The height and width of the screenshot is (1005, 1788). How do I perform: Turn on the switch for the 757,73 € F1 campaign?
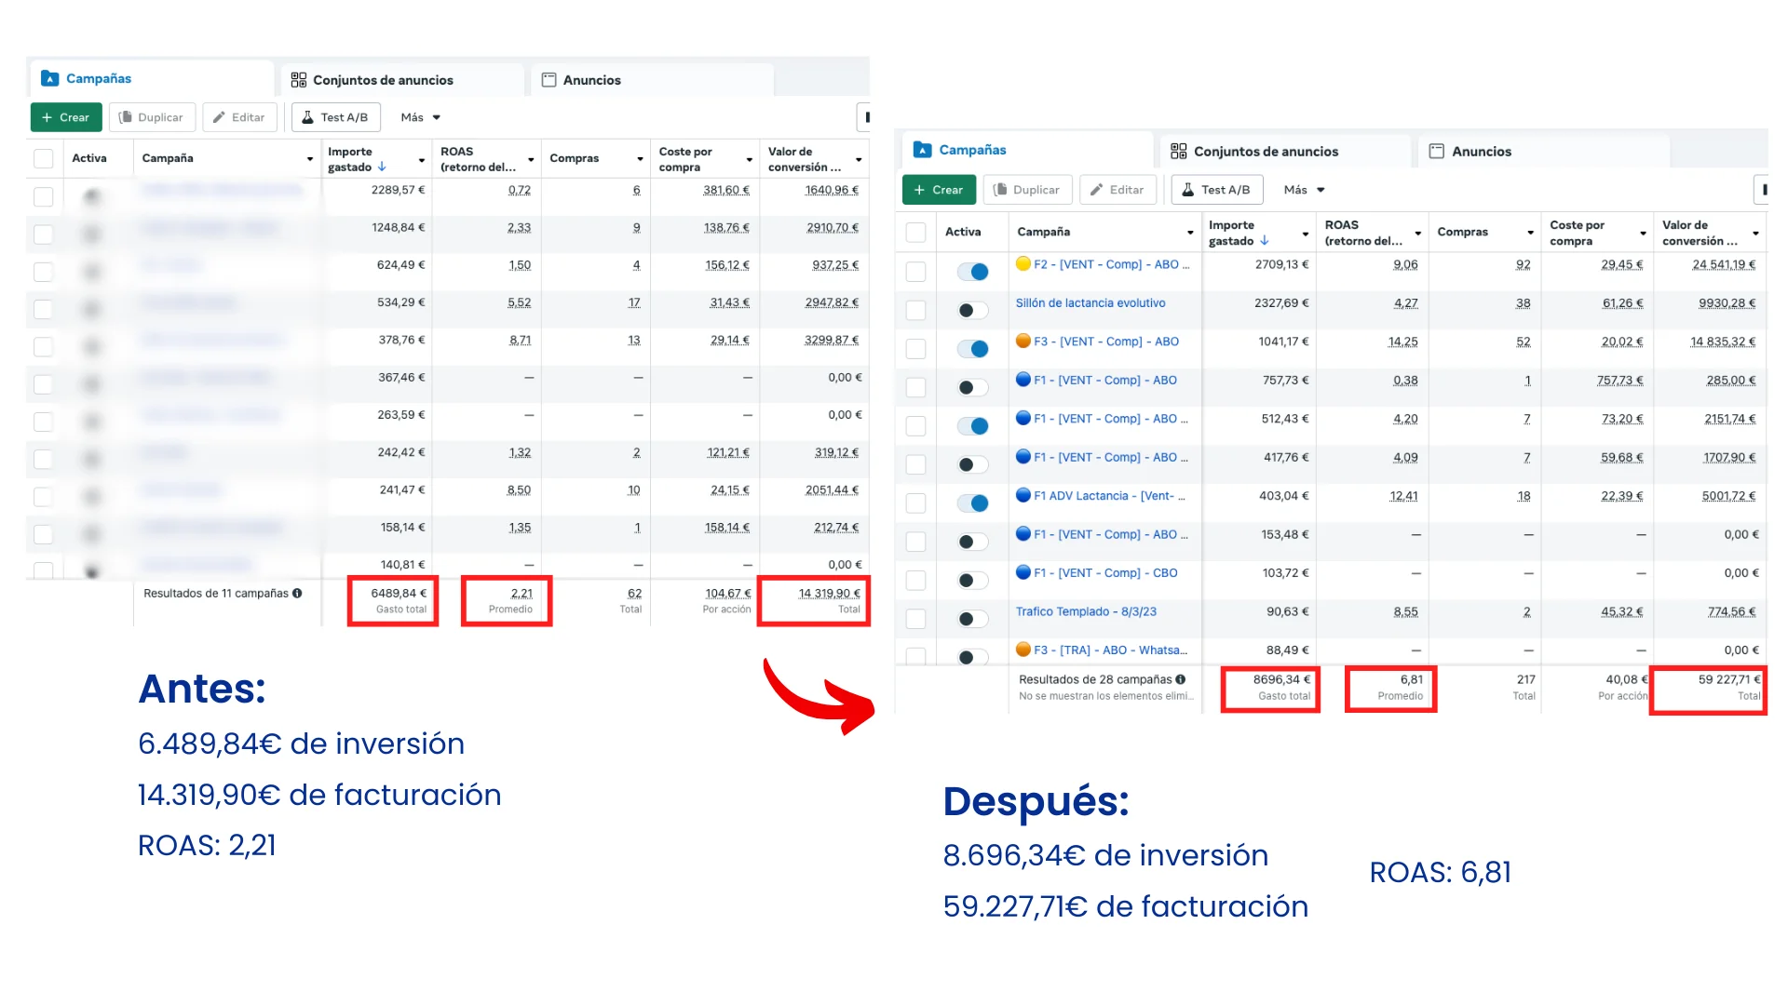973,387
